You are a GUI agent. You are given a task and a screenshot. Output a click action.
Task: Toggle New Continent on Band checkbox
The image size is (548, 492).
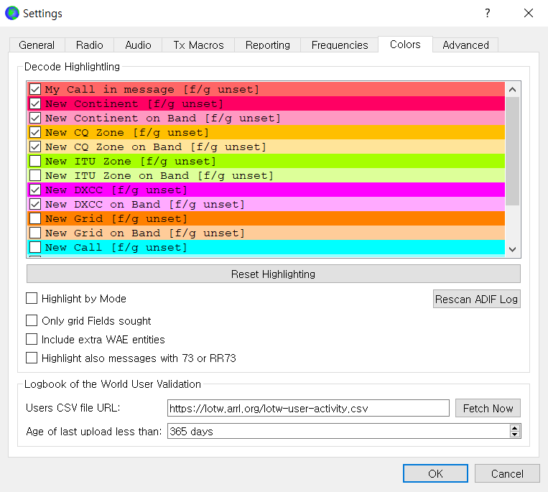[35, 118]
